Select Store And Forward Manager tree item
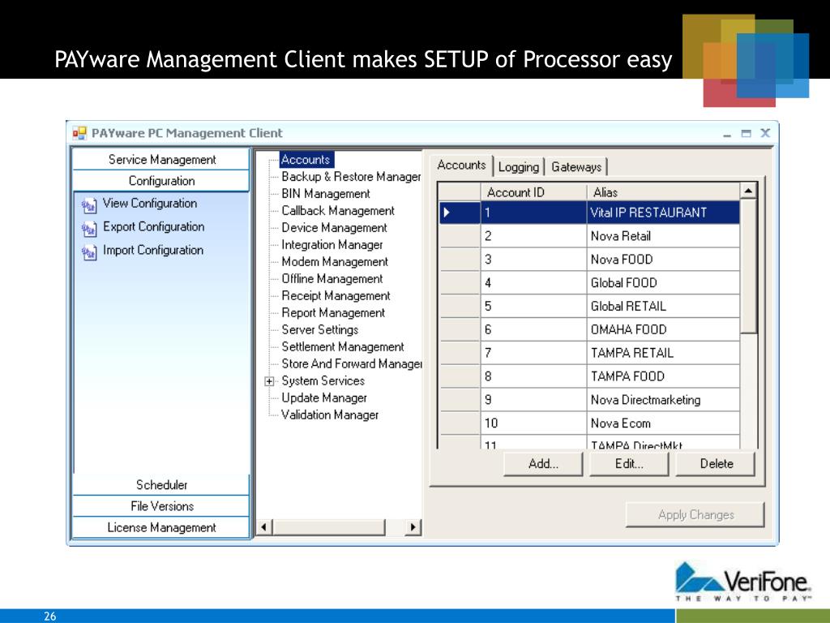This screenshot has height=623, width=830. coord(352,363)
